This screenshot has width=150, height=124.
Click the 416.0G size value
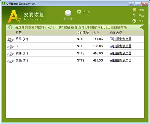98,53
